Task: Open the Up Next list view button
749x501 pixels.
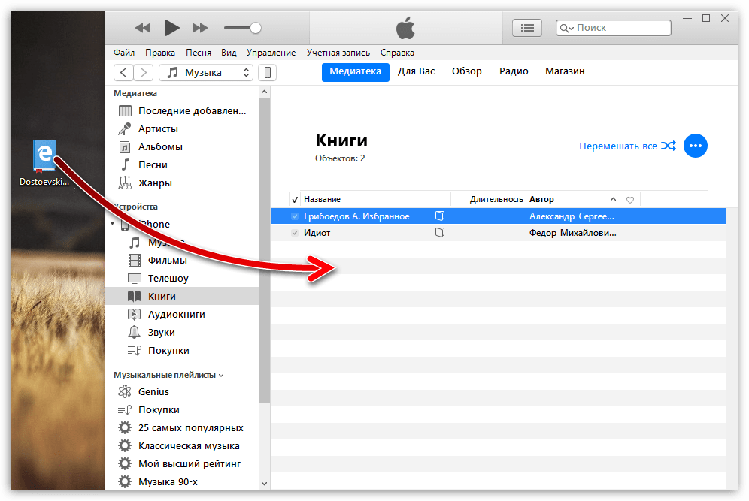Action: (x=527, y=28)
